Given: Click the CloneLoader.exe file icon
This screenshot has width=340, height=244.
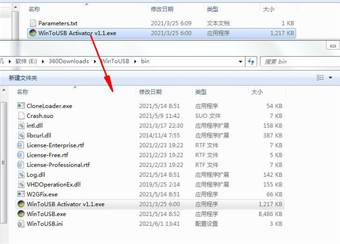Looking at the screenshot, I should point(21,106).
